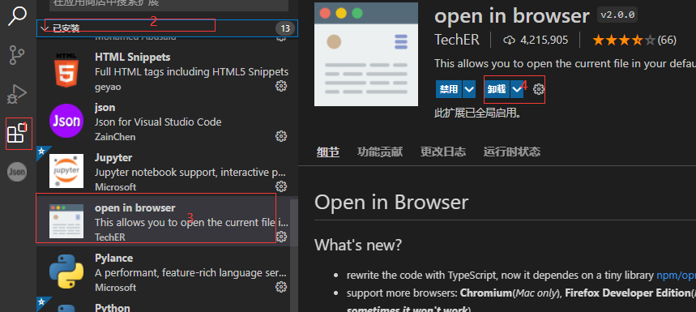This screenshot has height=312, width=696.
Task: Click the 4,215,905 install count
Action: click(544, 41)
